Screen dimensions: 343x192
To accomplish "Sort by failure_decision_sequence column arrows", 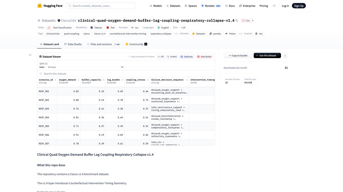I will (x=186, y=80).
